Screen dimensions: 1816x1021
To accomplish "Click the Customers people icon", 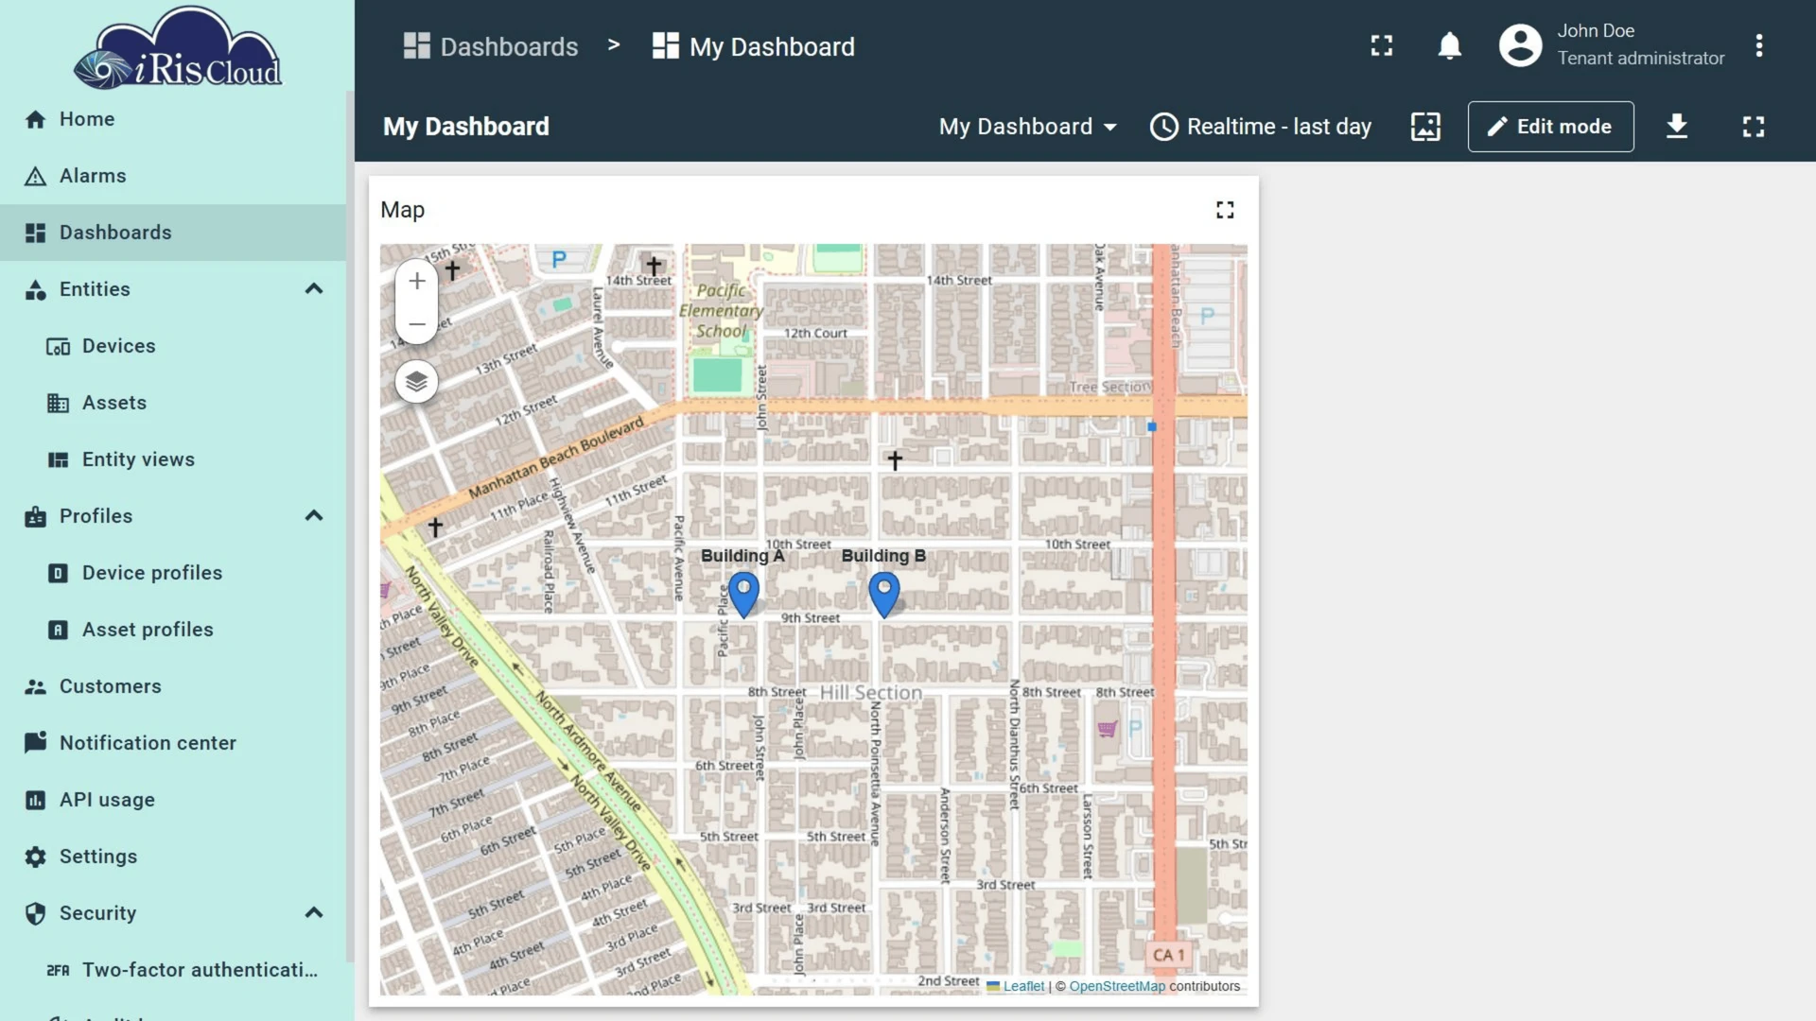I will (35, 686).
